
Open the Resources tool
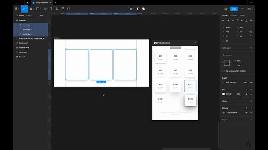pyautogui.click(x=57, y=9)
